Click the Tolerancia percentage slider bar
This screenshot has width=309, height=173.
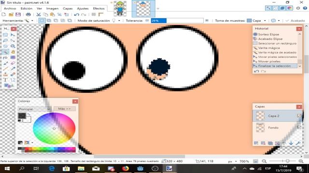click(x=177, y=20)
